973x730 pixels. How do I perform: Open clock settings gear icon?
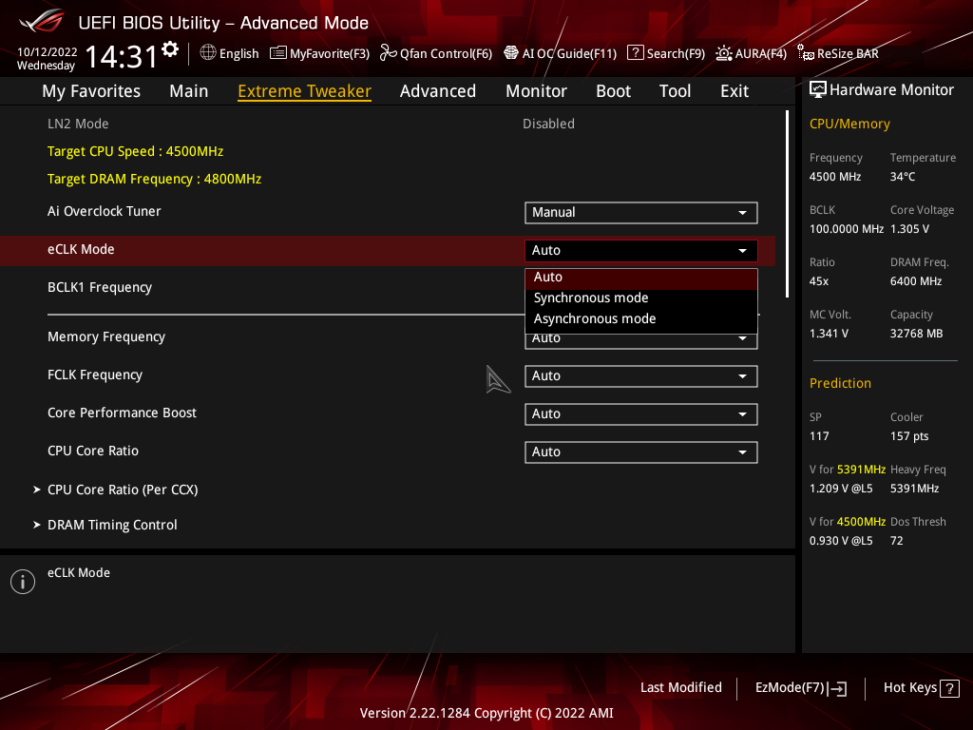(x=170, y=49)
